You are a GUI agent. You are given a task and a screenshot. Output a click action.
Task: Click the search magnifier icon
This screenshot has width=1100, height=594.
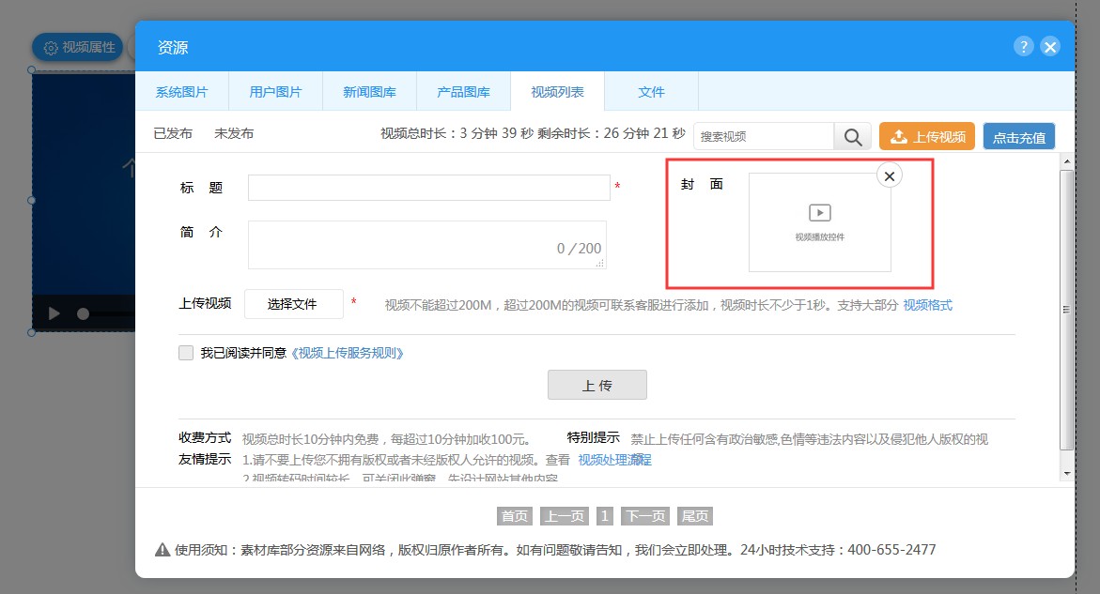[x=852, y=137]
